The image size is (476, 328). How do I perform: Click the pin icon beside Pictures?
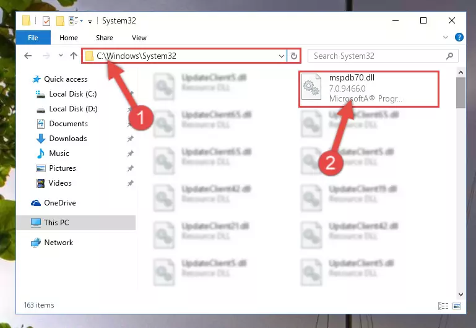pyautogui.click(x=130, y=168)
